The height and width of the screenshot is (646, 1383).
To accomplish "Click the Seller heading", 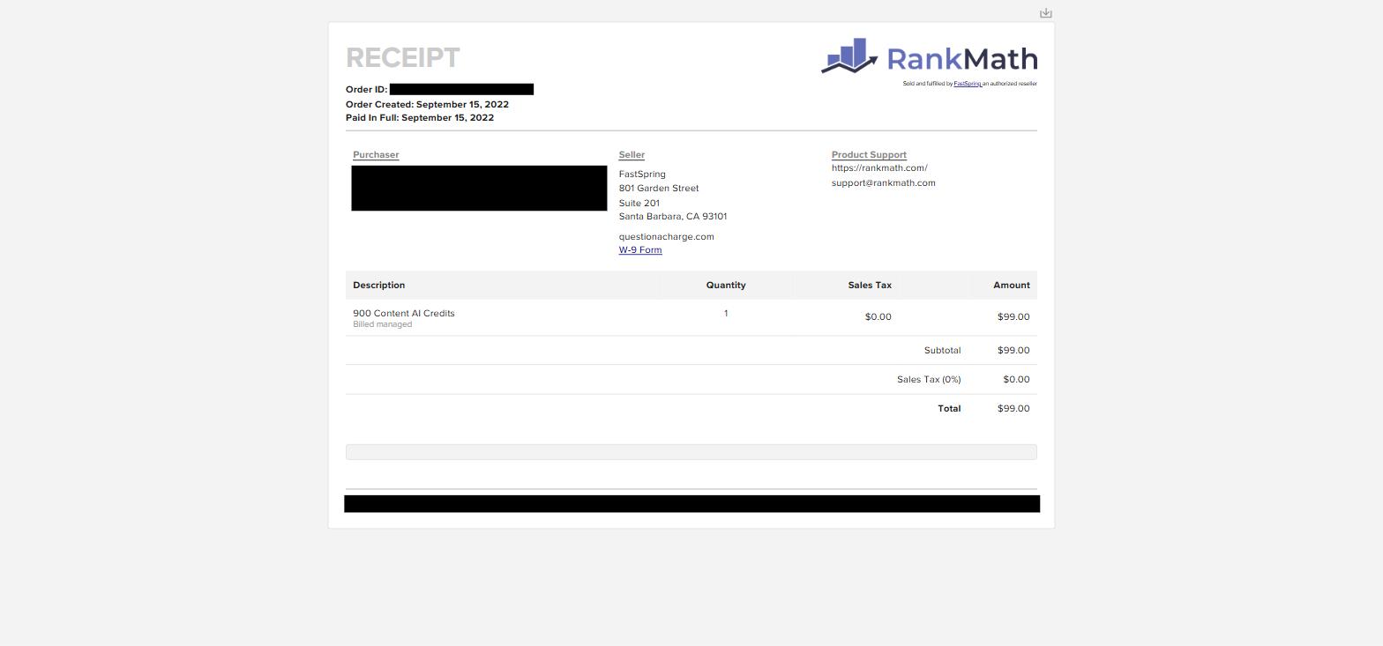I will point(632,155).
